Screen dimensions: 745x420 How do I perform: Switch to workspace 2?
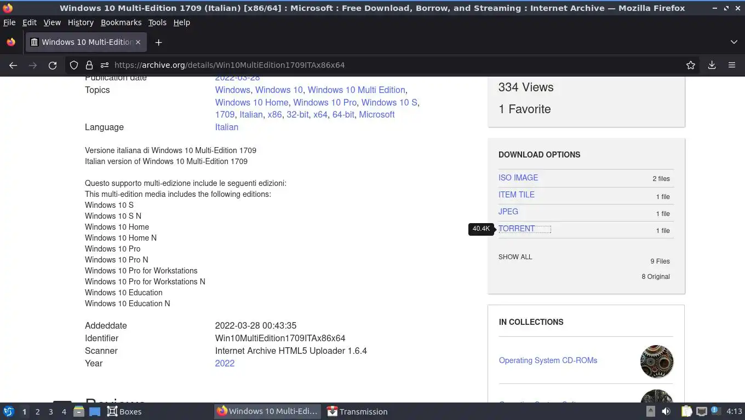pos(37,412)
